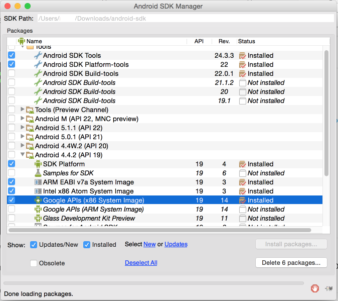This screenshot has width=338, height=301.
Task: Click the folder icon of Android 5.0.1
Action: point(30,137)
